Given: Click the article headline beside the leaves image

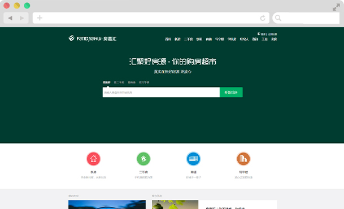Looking at the screenshot, I should (x=225, y=208).
